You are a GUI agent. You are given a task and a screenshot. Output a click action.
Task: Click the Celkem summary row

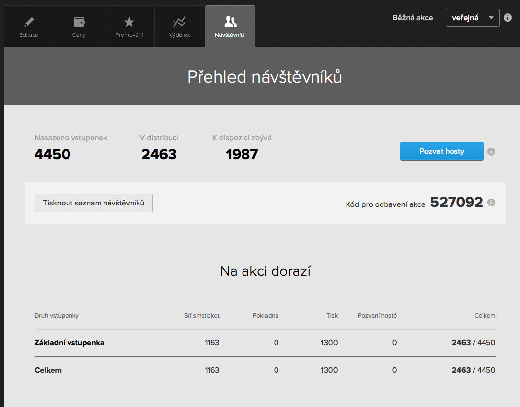[47, 370]
